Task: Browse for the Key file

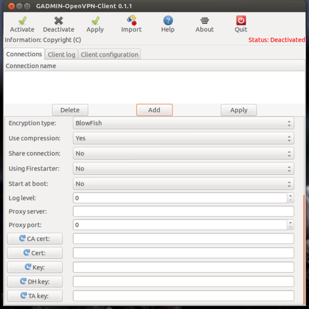Action: 35,267
